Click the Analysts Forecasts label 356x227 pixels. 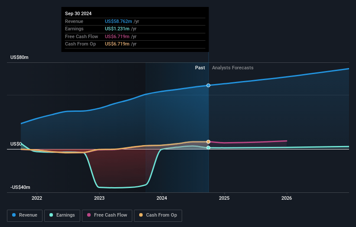pos(233,68)
